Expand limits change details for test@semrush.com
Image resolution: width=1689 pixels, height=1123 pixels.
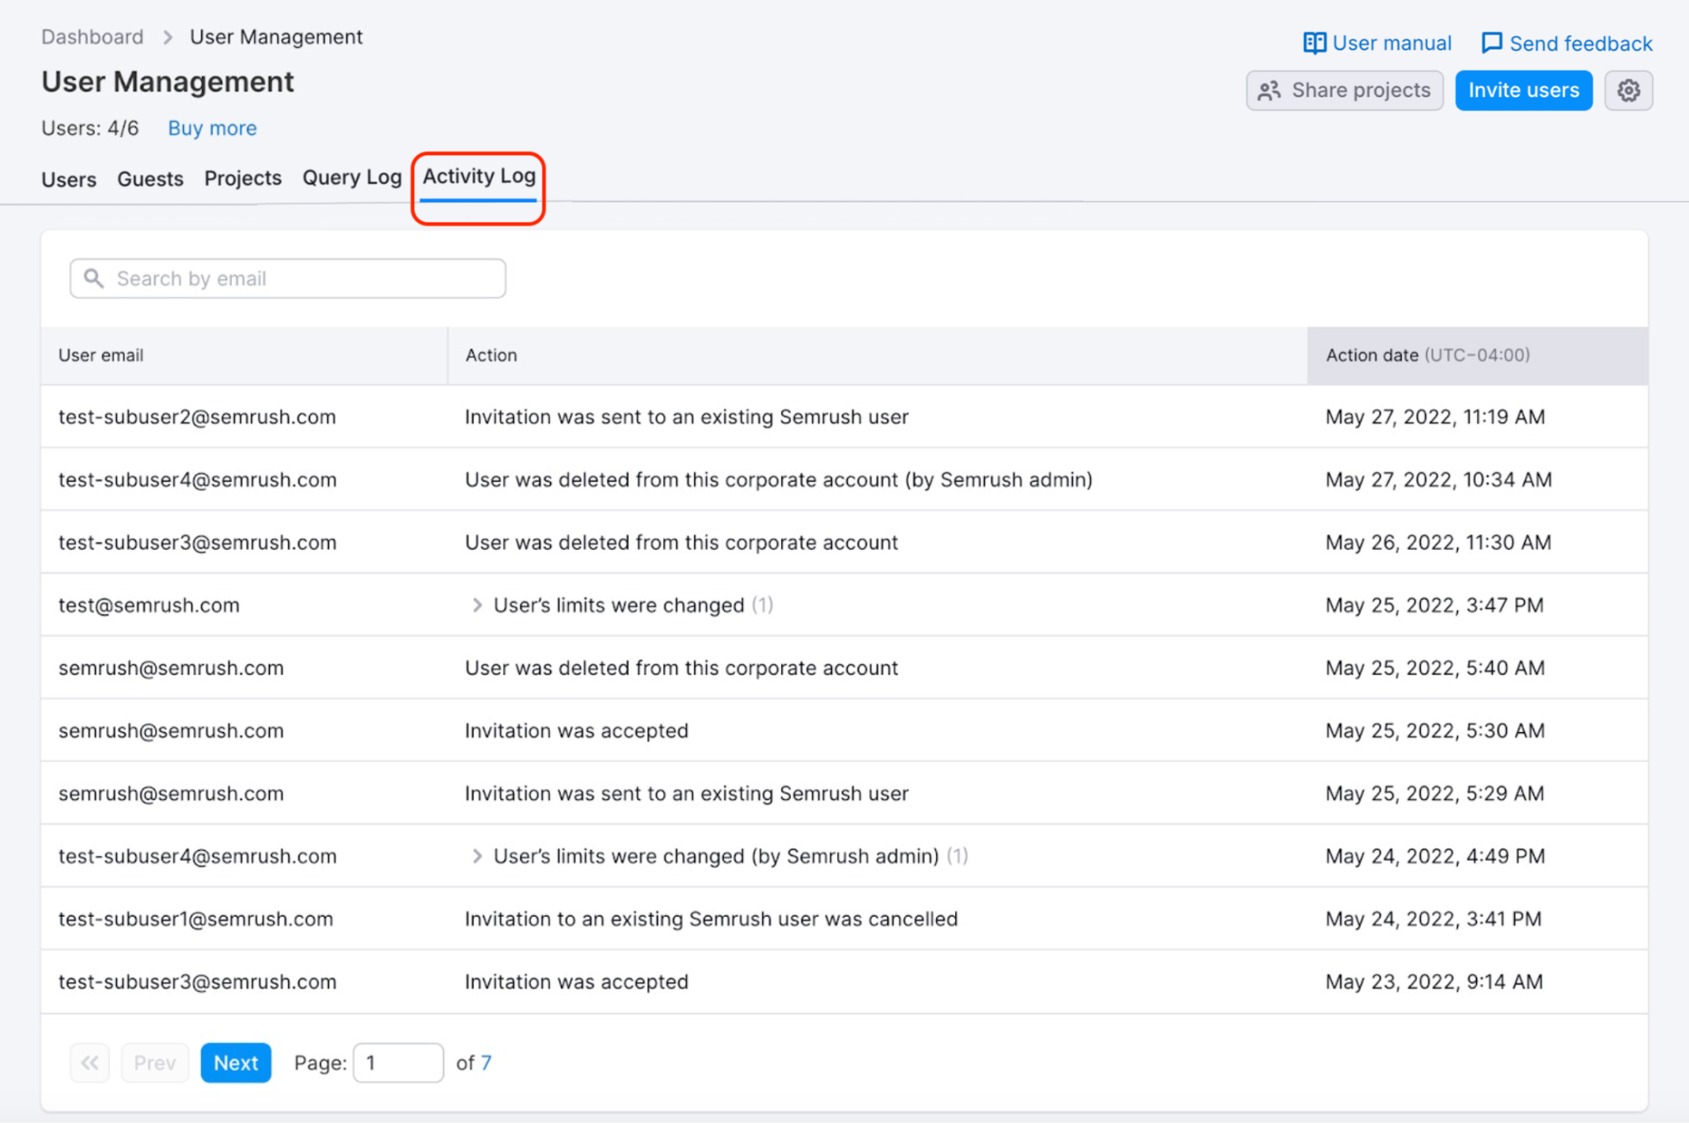(x=478, y=604)
